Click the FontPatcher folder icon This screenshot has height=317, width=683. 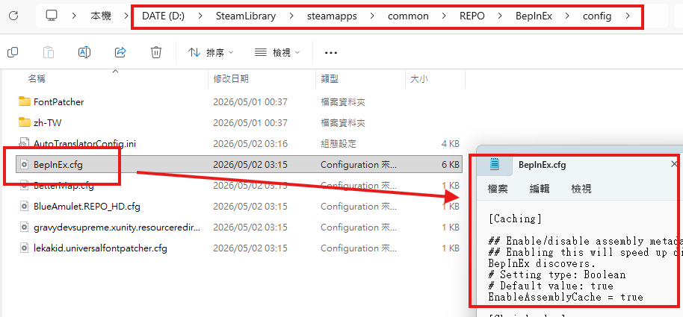click(x=25, y=101)
